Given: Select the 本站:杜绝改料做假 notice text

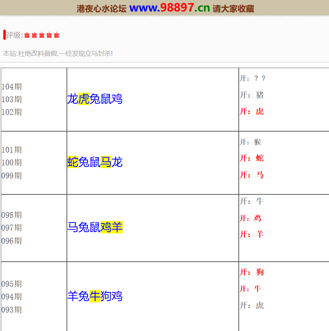Looking at the screenshot, I should click(x=58, y=53).
